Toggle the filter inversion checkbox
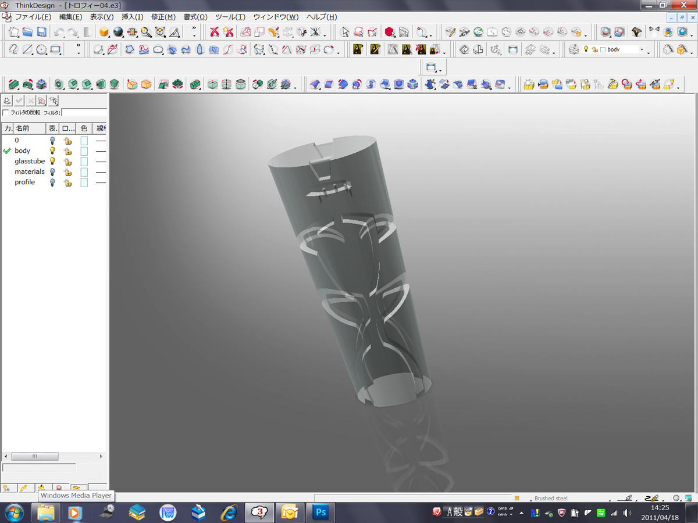The image size is (698, 523). (6, 112)
